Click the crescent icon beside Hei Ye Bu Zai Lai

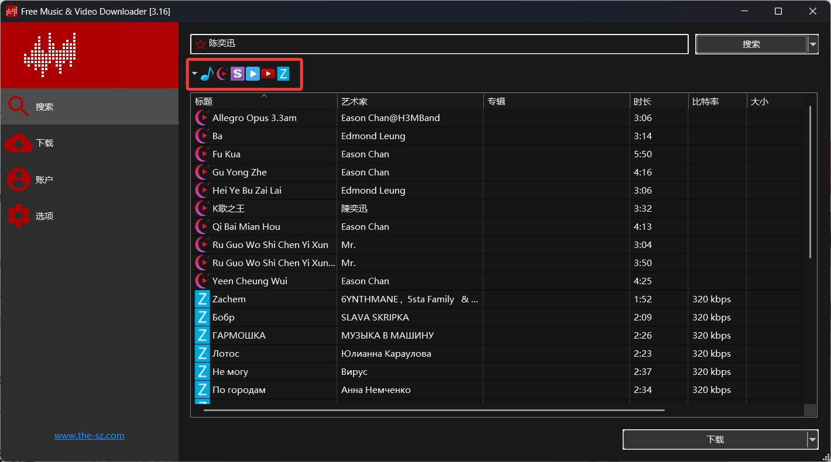click(202, 191)
